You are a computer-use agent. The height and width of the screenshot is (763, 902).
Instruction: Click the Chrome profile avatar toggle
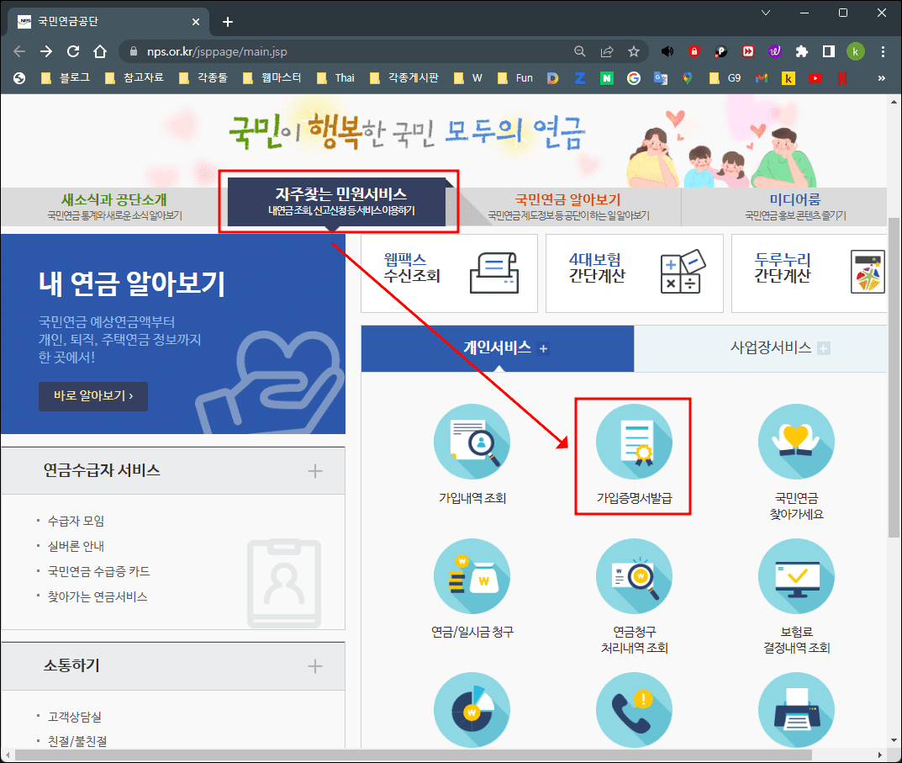pyautogui.click(x=856, y=51)
